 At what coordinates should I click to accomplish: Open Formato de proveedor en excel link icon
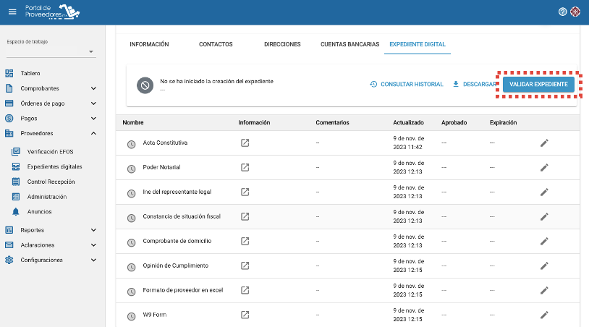point(245,290)
